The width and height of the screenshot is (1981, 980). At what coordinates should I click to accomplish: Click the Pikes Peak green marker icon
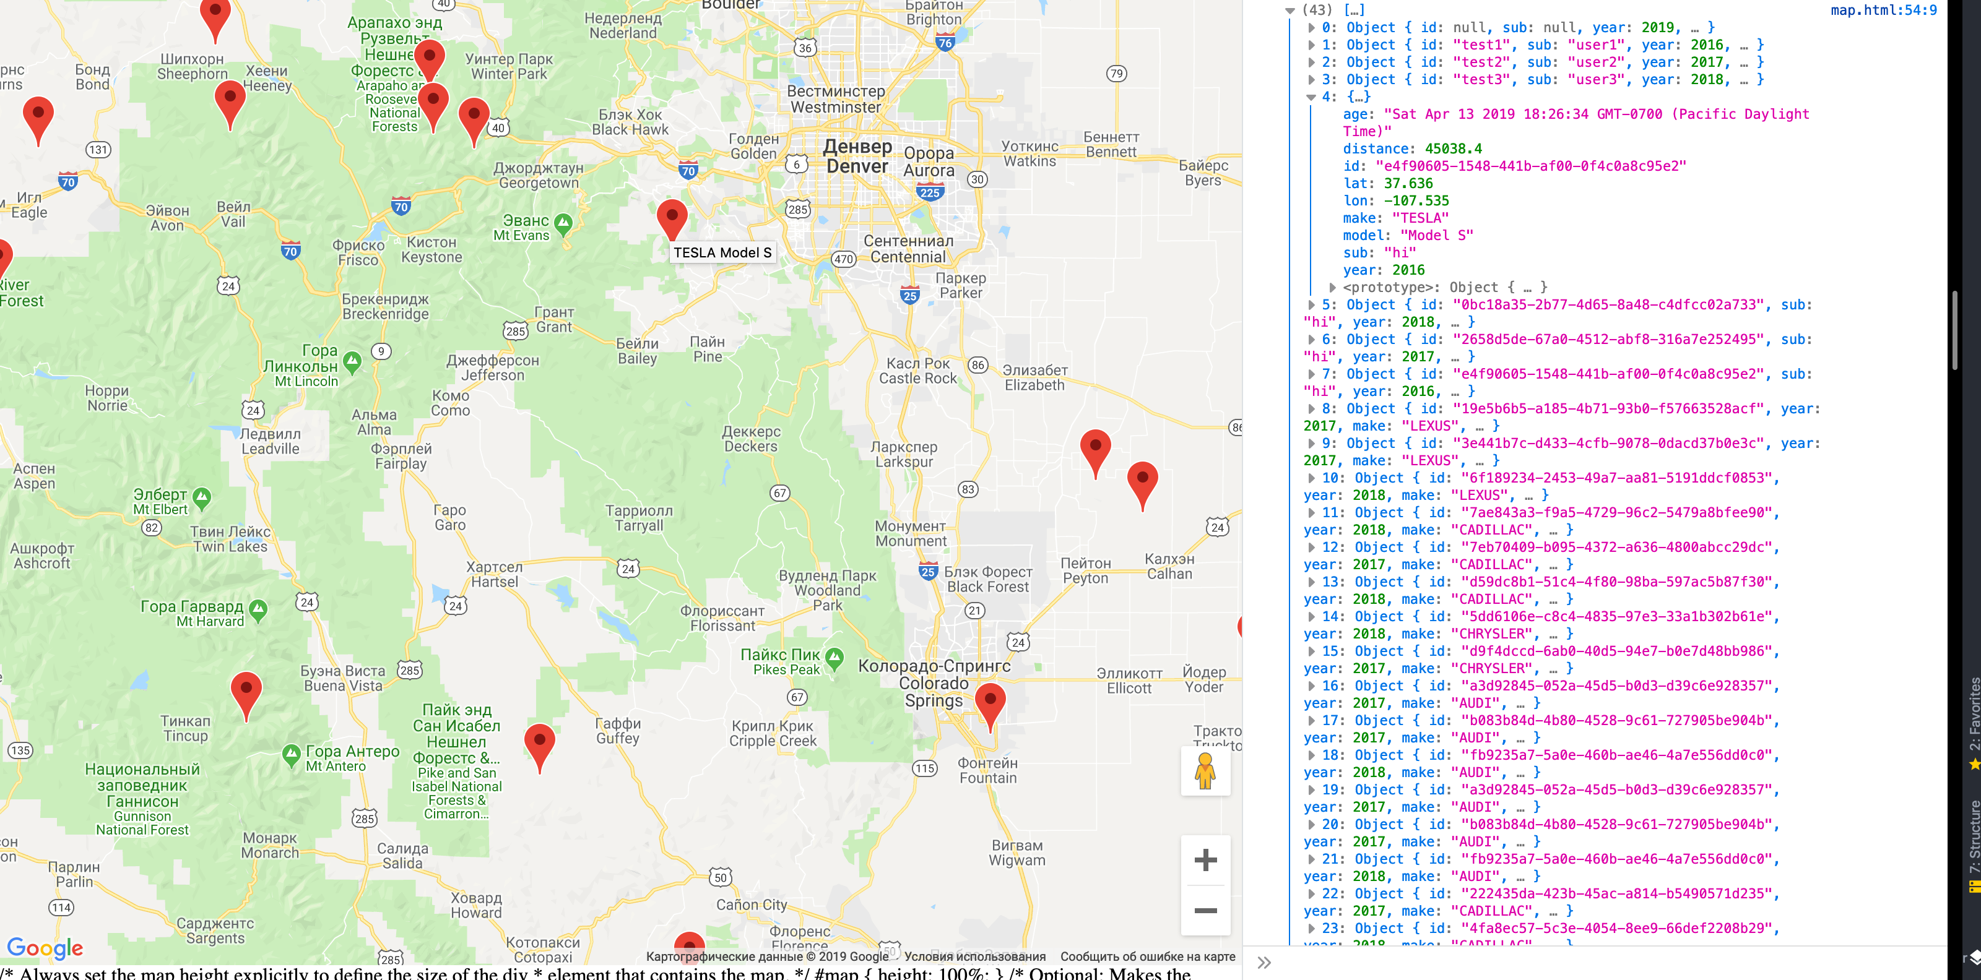[x=834, y=658]
